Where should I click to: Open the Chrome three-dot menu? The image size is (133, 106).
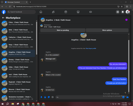131,6
